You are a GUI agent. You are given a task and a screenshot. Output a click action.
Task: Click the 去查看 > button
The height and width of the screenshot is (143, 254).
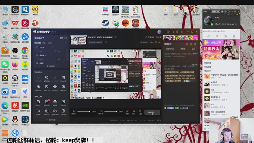pos(187,81)
